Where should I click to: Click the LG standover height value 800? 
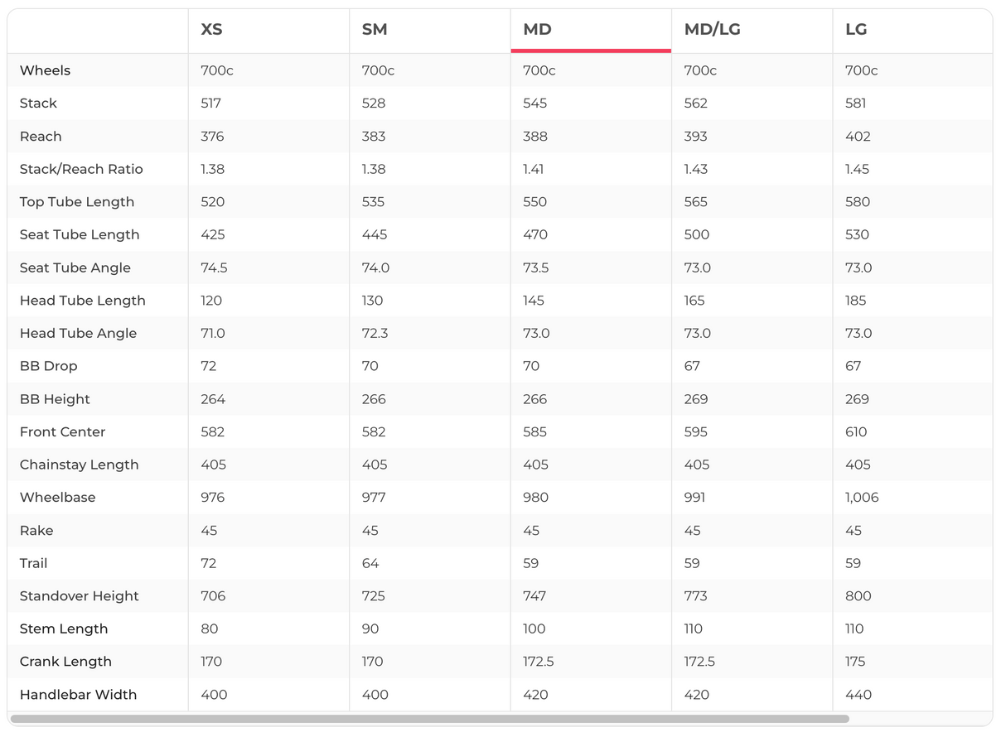coord(858,596)
